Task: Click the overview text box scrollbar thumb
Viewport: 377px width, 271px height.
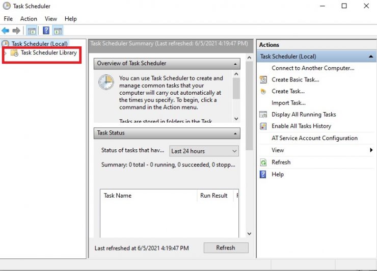Action: tap(236, 88)
